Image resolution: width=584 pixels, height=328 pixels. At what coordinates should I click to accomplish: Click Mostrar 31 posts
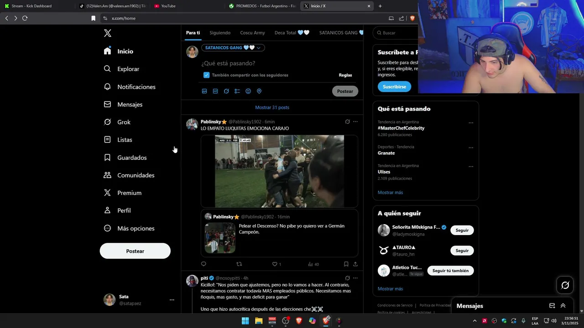(272, 108)
